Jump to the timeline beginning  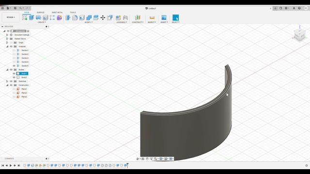click(x=2, y=165)
